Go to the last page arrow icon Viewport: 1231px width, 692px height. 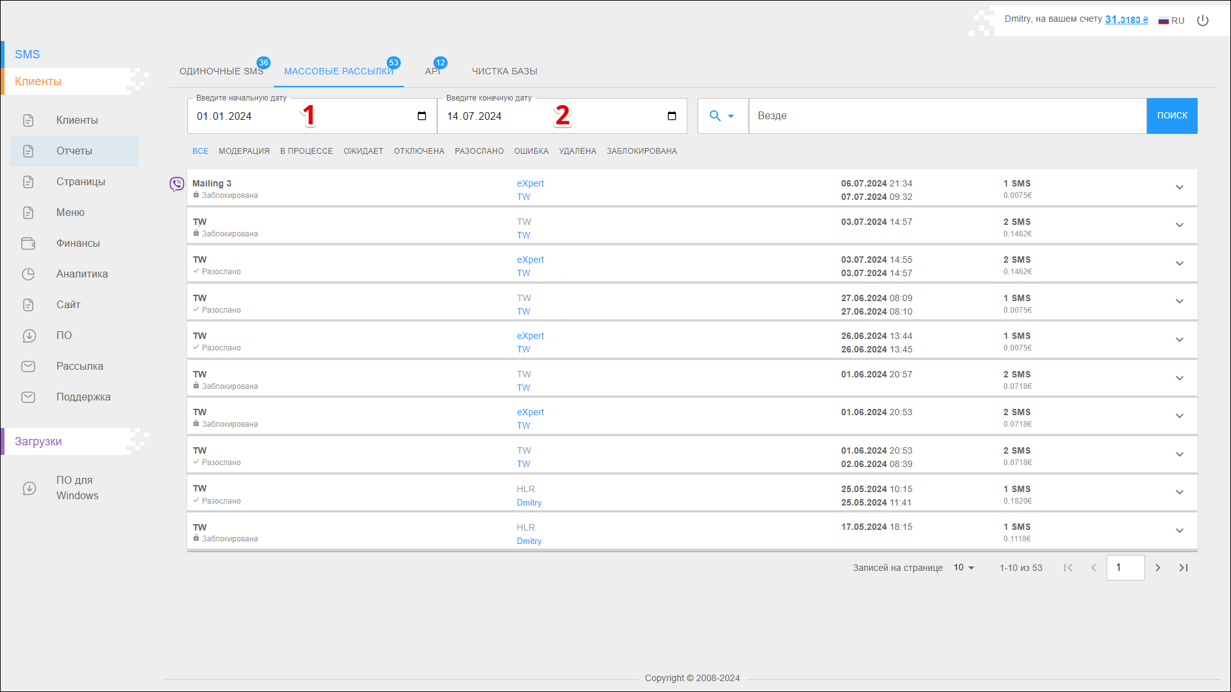tap(1184, 568)
